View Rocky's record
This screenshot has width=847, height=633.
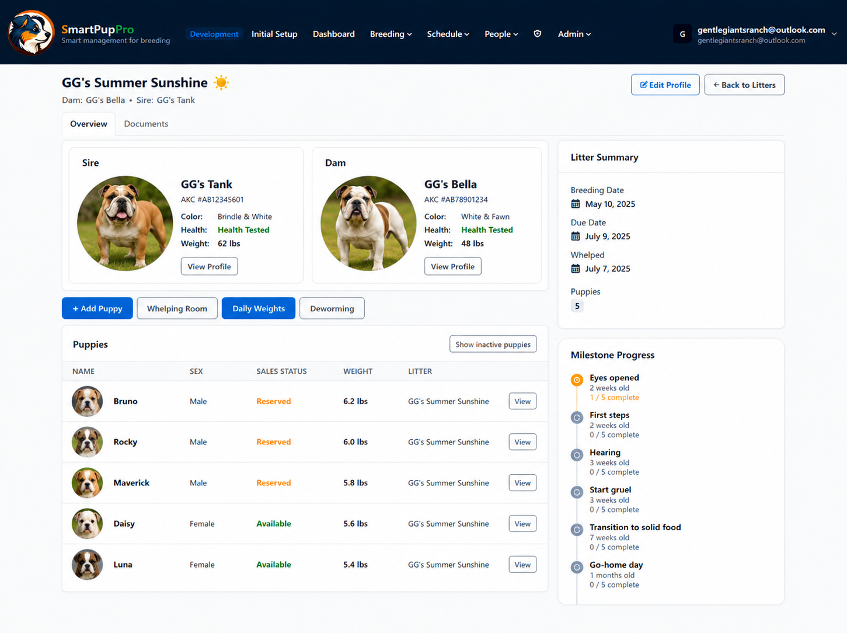tap(522, 442)
